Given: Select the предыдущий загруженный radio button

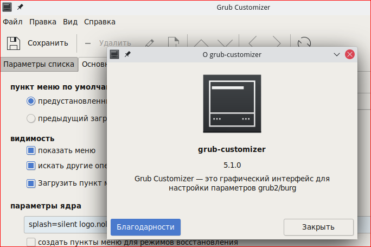Looking at the screenshot, I should pyautogui.click(x=31, y=118).
